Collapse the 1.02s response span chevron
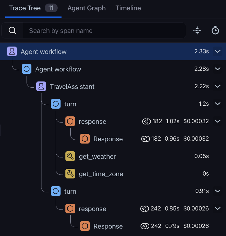This screenshot has height=236, width=226. (x=217, y=121)
